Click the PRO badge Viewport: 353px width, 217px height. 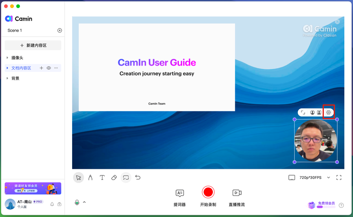(38, 202)
